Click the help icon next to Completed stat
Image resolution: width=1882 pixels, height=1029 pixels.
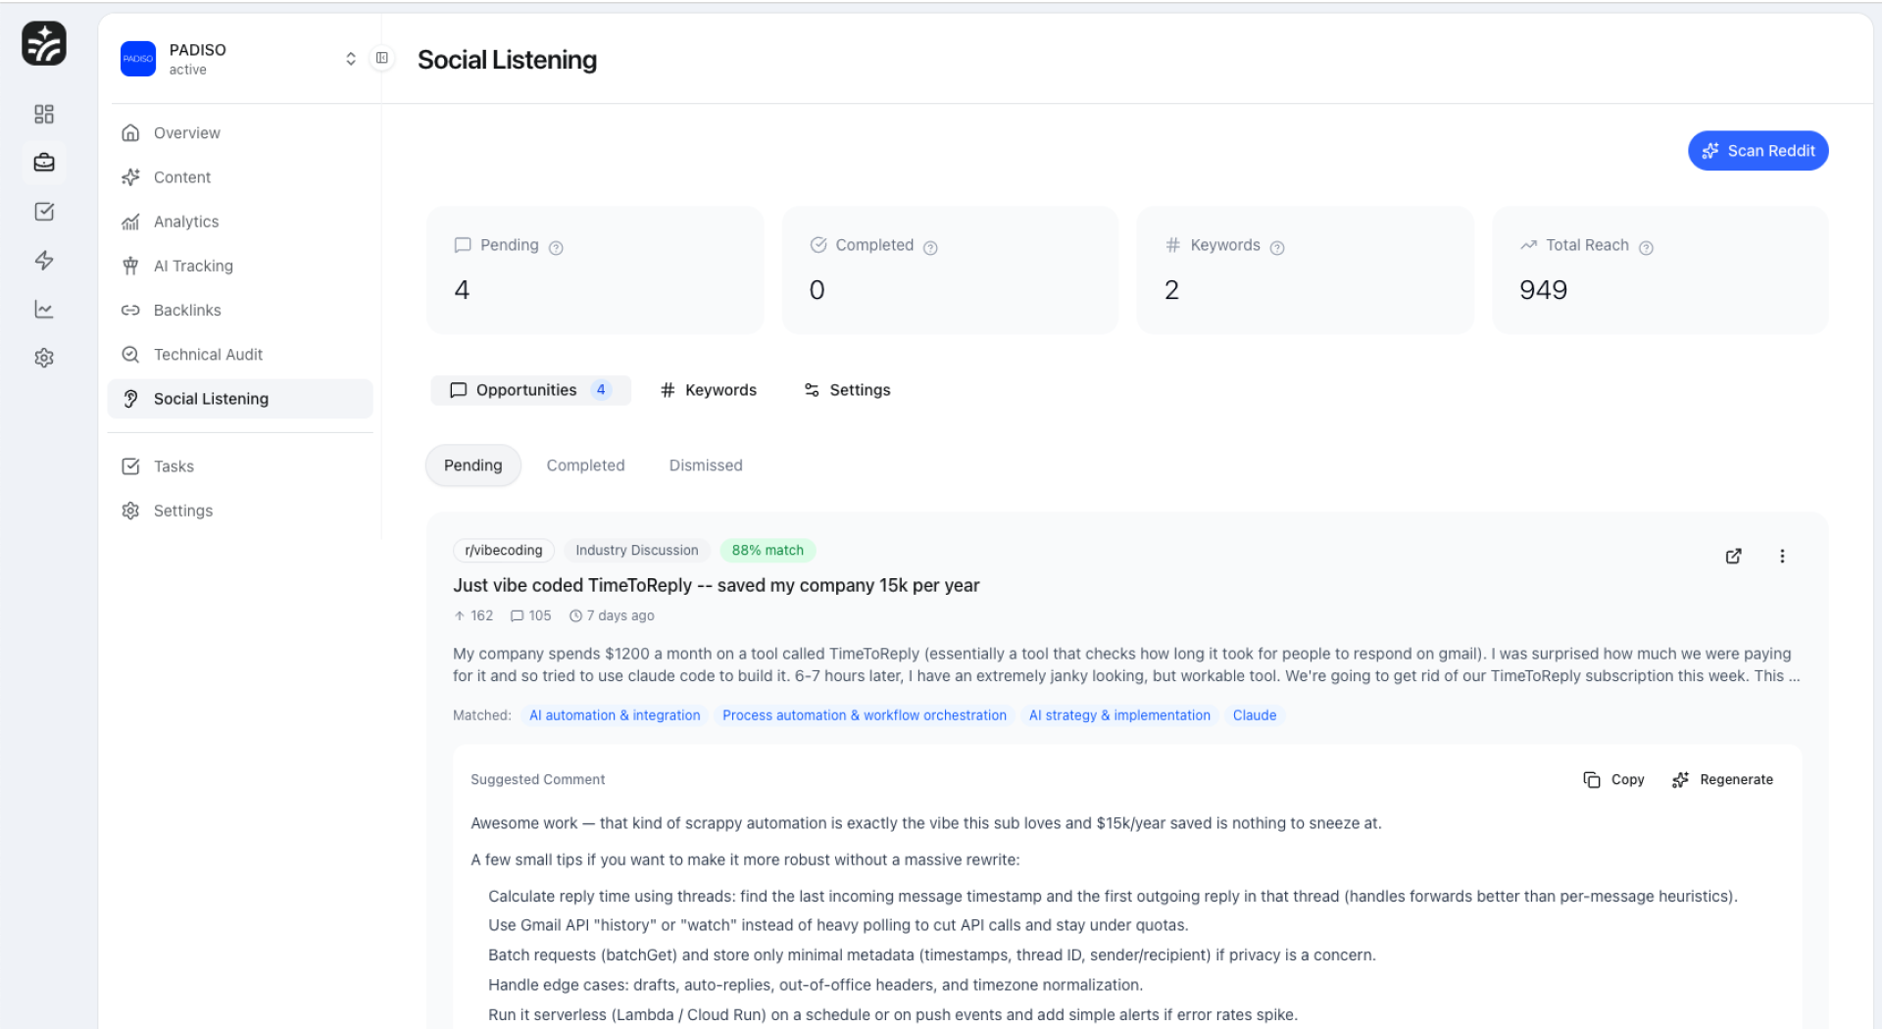point(930,248)
